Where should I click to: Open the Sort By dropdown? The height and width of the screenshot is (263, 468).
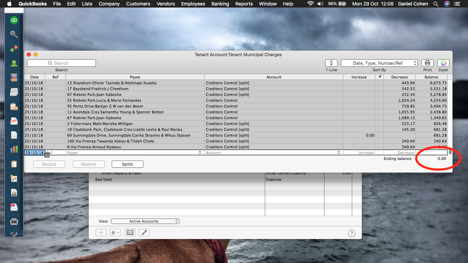click(x=379, y=63)
